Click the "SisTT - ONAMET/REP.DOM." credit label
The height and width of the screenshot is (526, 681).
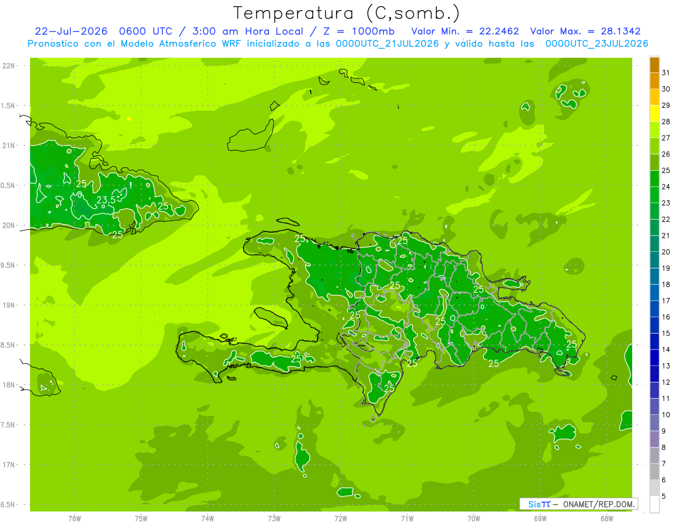578,504
